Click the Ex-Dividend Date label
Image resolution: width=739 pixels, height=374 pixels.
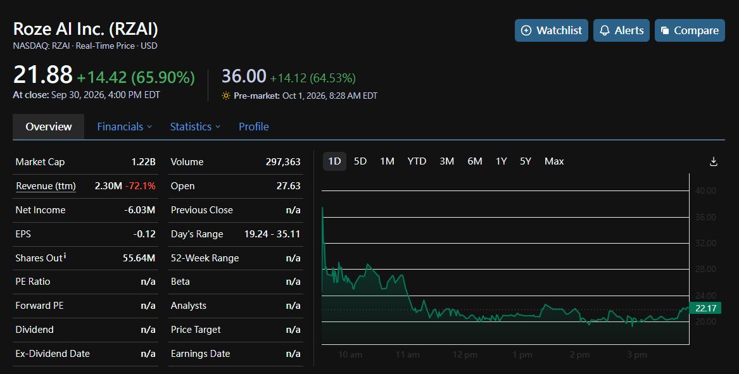(x=53, y=354)
